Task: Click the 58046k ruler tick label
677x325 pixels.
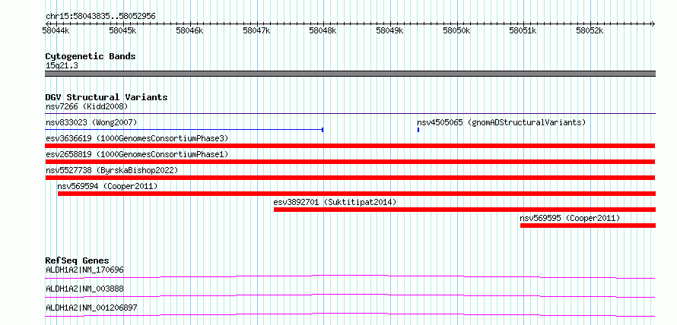Action: (189, 30)
